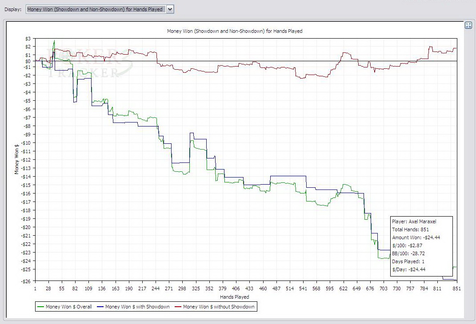Image resolution: width=476 pixels, height=324 pixels.
Task: Click the "Display:" label text
Action: coord(13,9)
